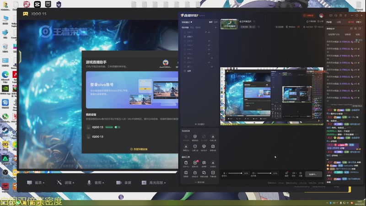Toggle visibility of 窗口 2 source
This screenshot has width=366, height=206.
(x=212, y=58)
